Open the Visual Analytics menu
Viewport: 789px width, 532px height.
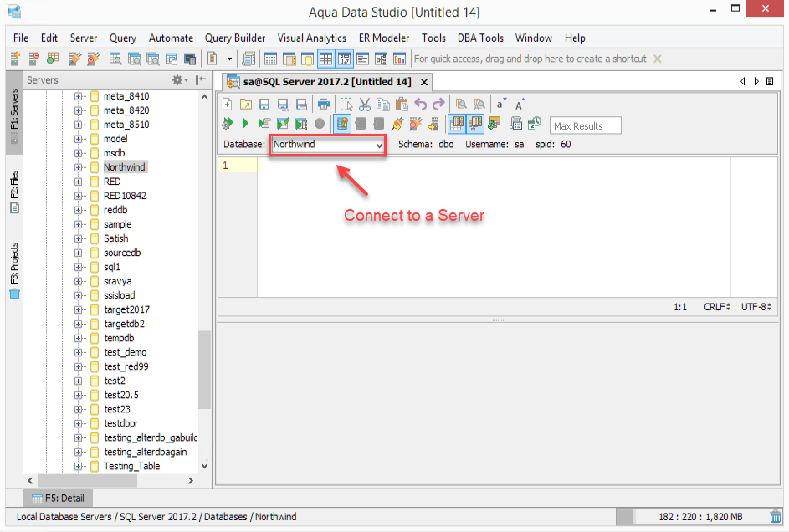point(312,38)
